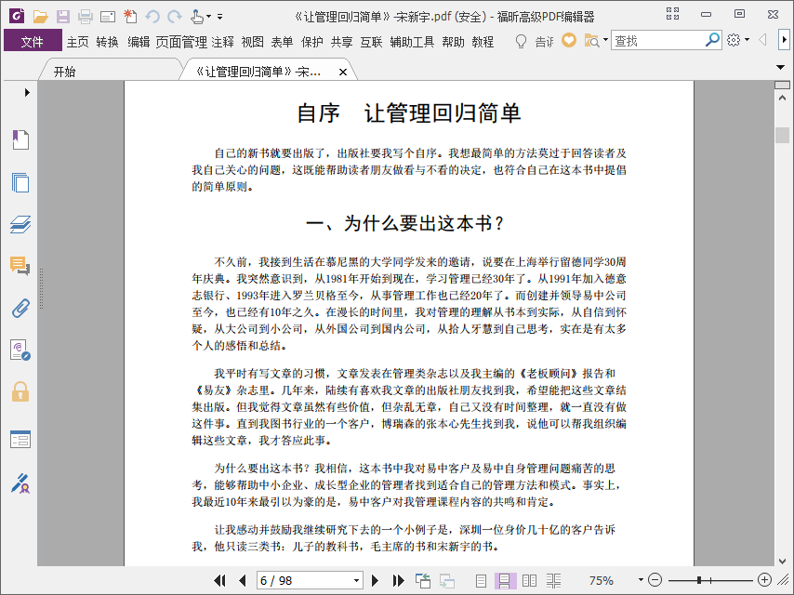Open the 辅助工具 ribbon tab
Image resolution: width=794 pixels, height=595 pixels.
pyautogui.click(x=412, y=42)
